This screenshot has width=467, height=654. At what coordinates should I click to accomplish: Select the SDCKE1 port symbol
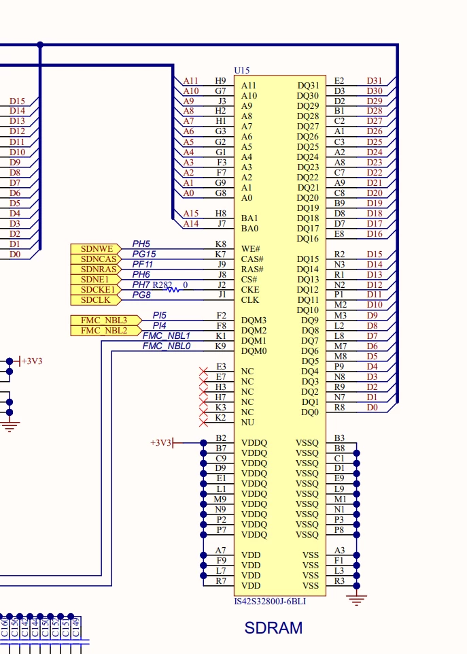(x=96, y=289)
